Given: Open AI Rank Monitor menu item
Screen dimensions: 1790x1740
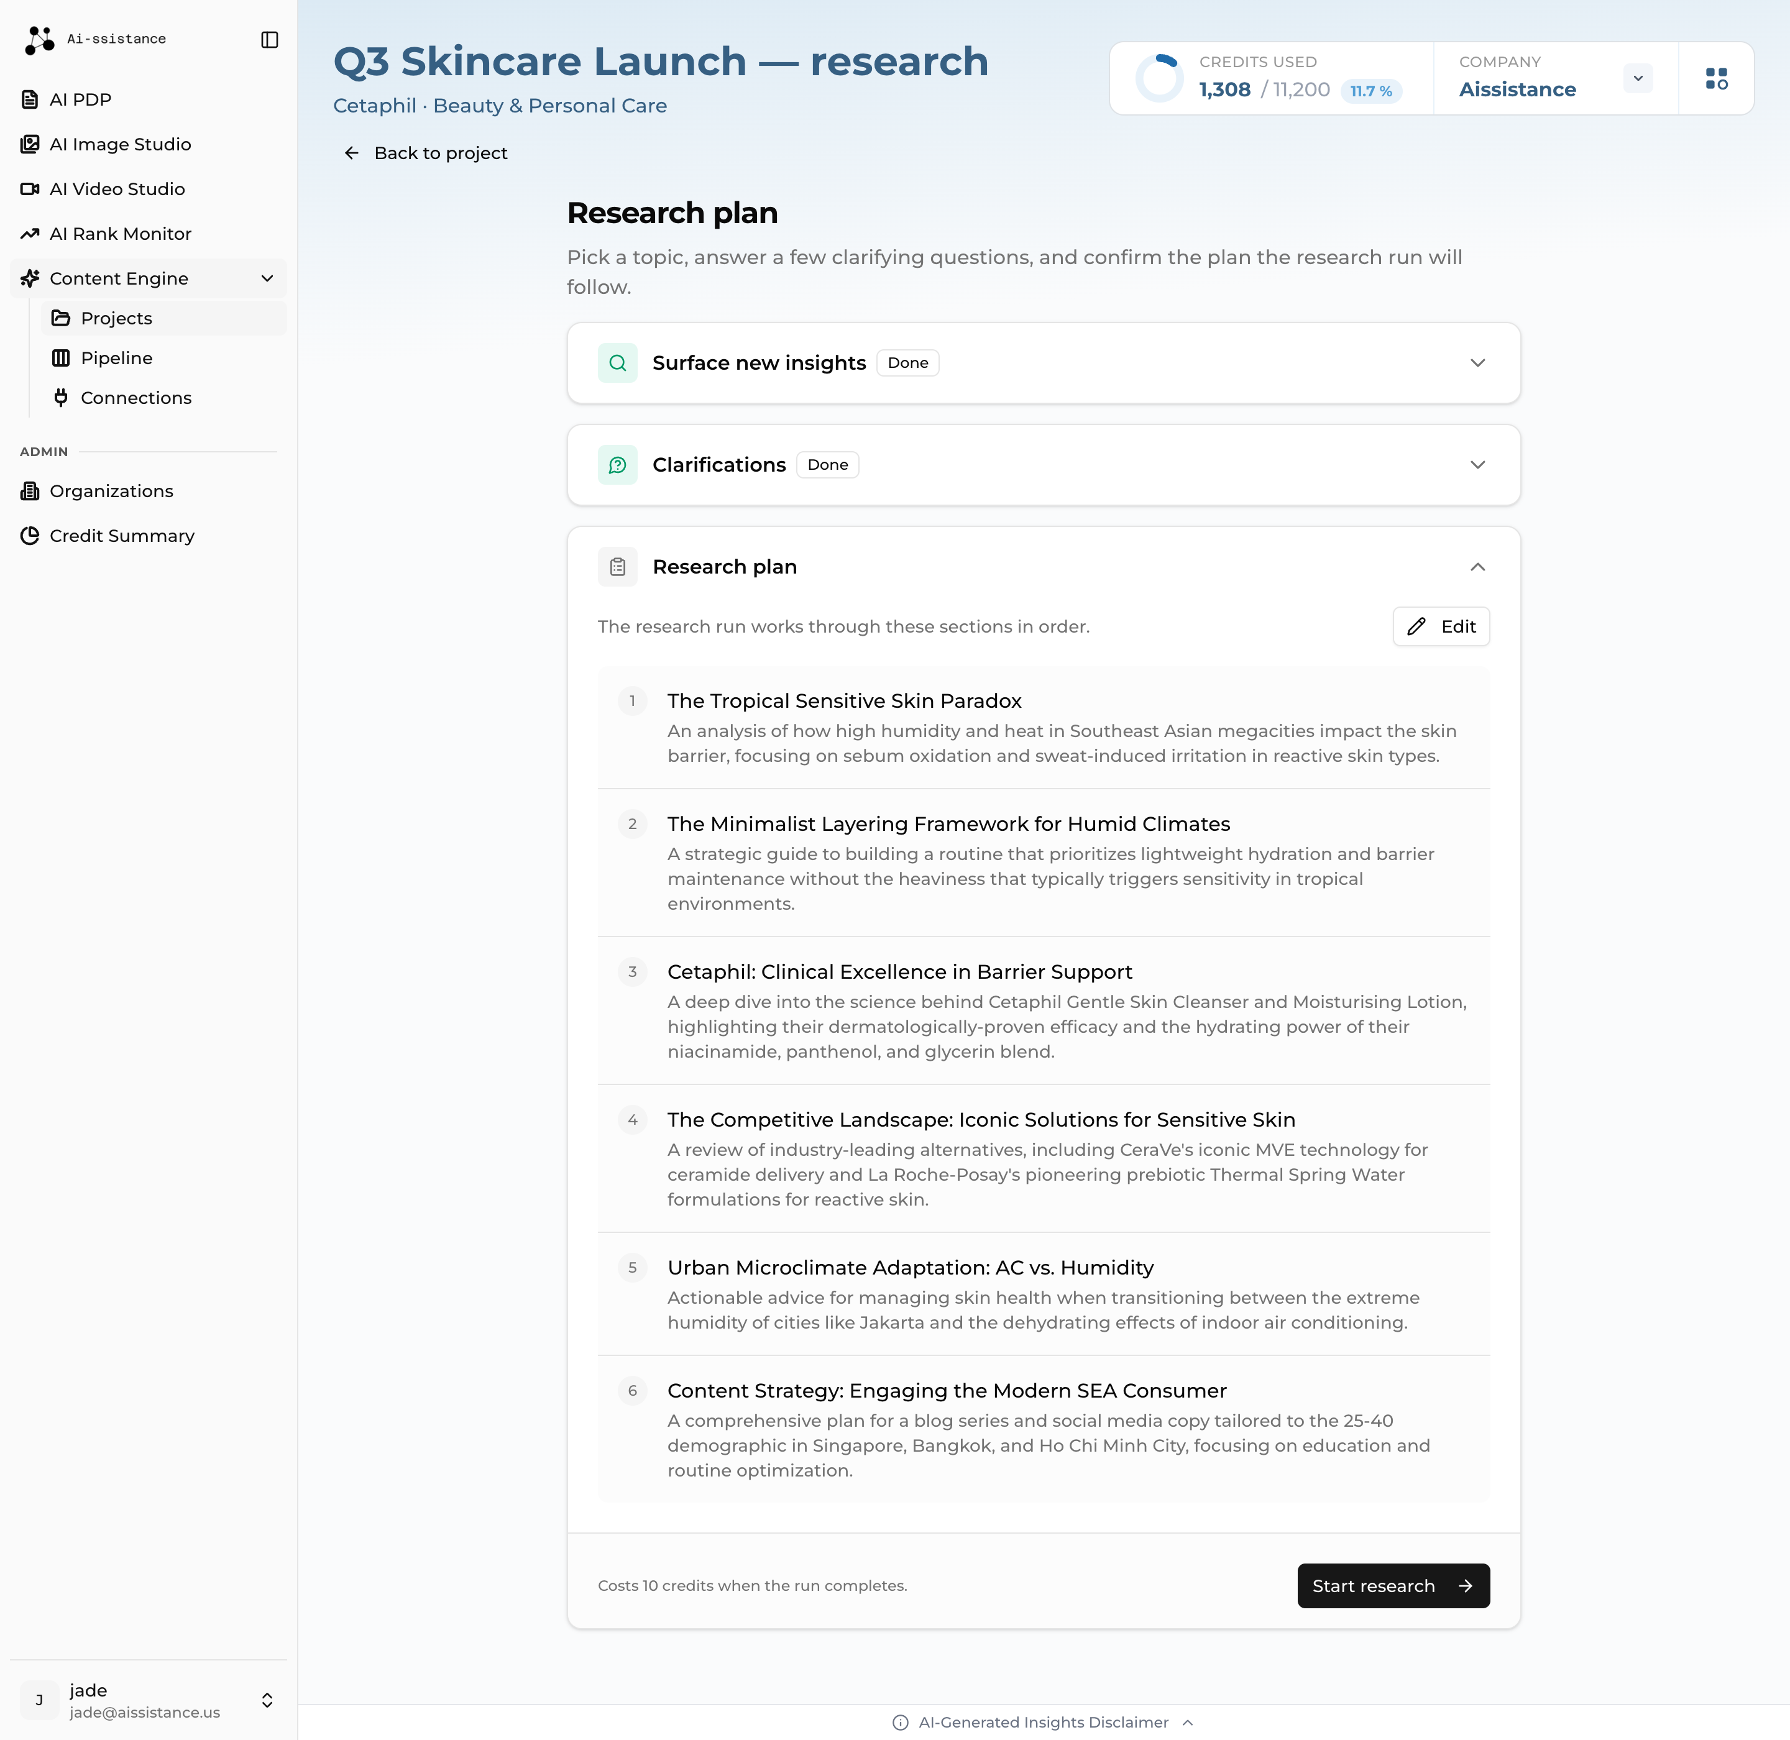Looking at the screenshot, I should tap(148, 234).
